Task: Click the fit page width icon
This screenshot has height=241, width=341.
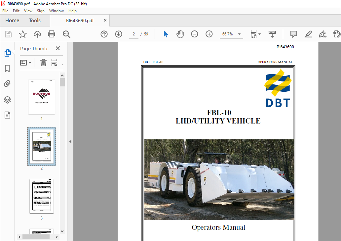Action: click(x=253, y=34)
